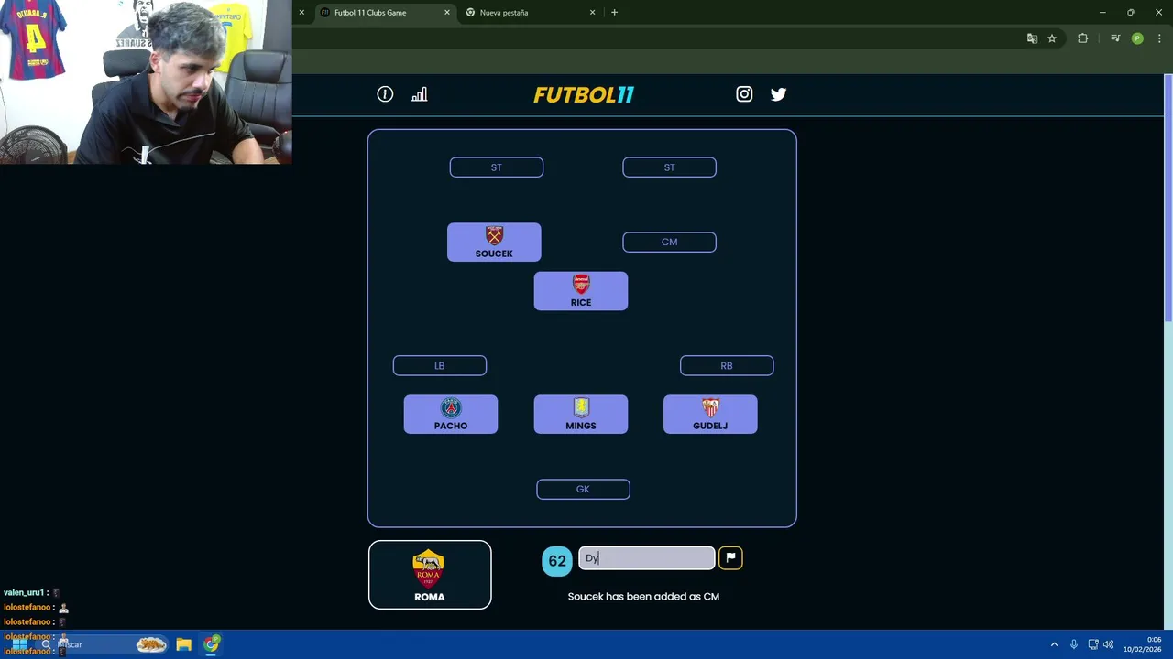Open the taskbar clock and date
The width and height of the screenshot is (1173, 659).
pyautogui.click(x=1142, y=644)
